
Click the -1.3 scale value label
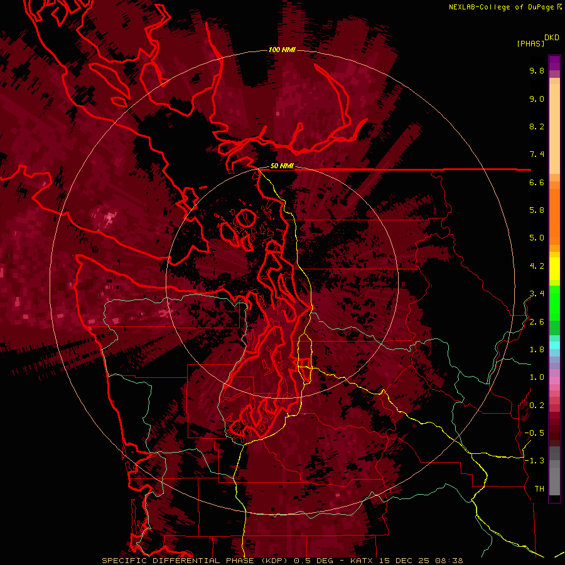point(534,461)
